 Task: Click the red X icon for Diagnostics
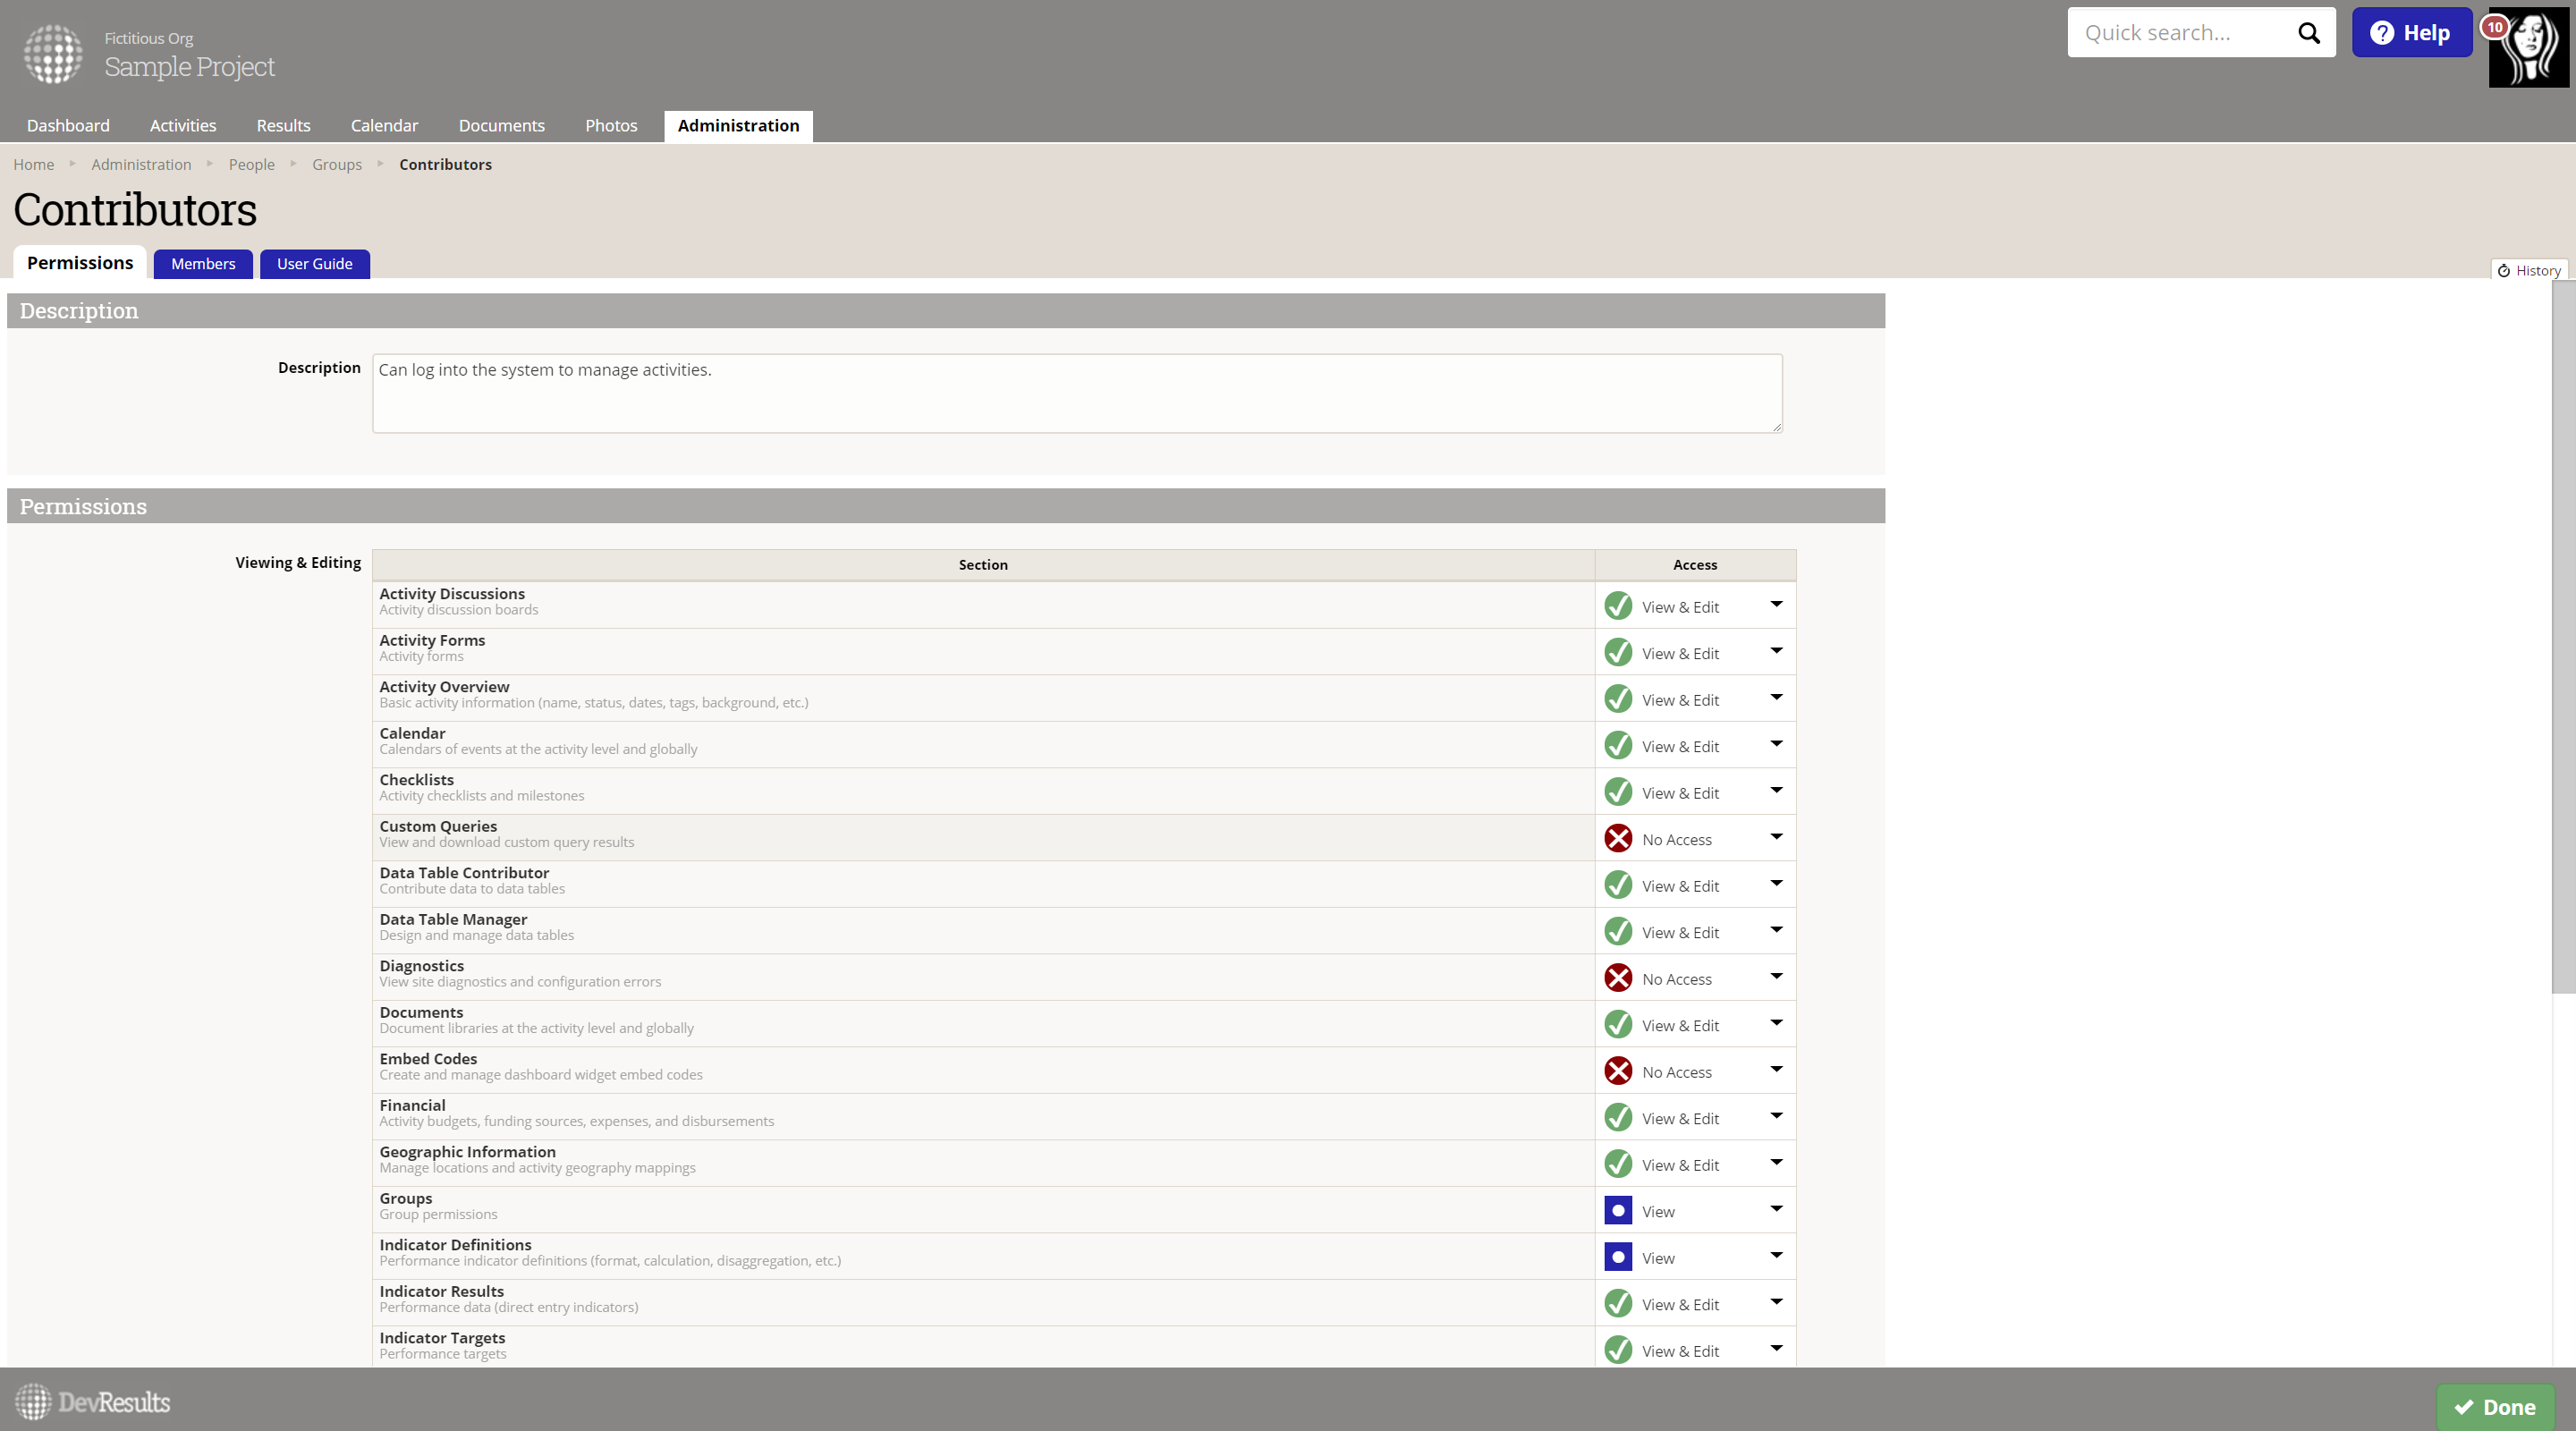pos(1618,977)
